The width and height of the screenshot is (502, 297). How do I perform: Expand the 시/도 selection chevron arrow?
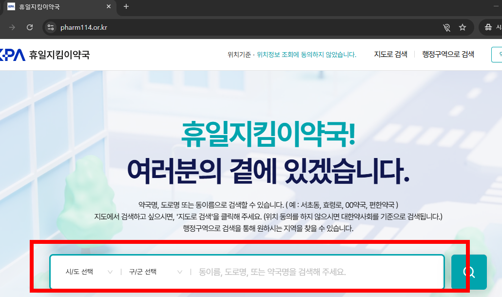110,272
